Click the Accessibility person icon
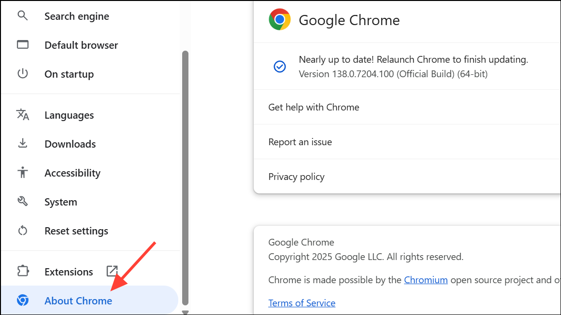 [23, 173]
